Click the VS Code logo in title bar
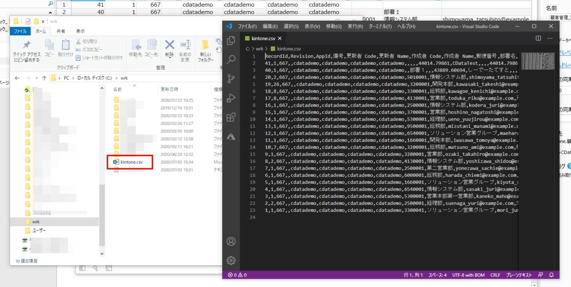 point(229,26)
